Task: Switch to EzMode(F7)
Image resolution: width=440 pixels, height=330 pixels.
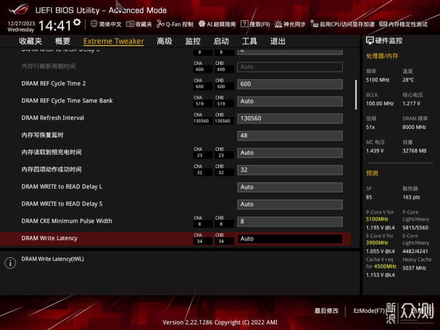Action: [369, 310]
